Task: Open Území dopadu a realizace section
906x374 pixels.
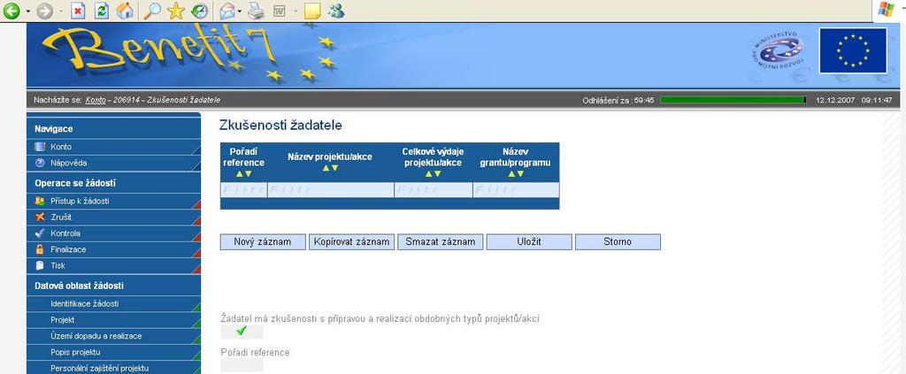Action: coord(113,336)
